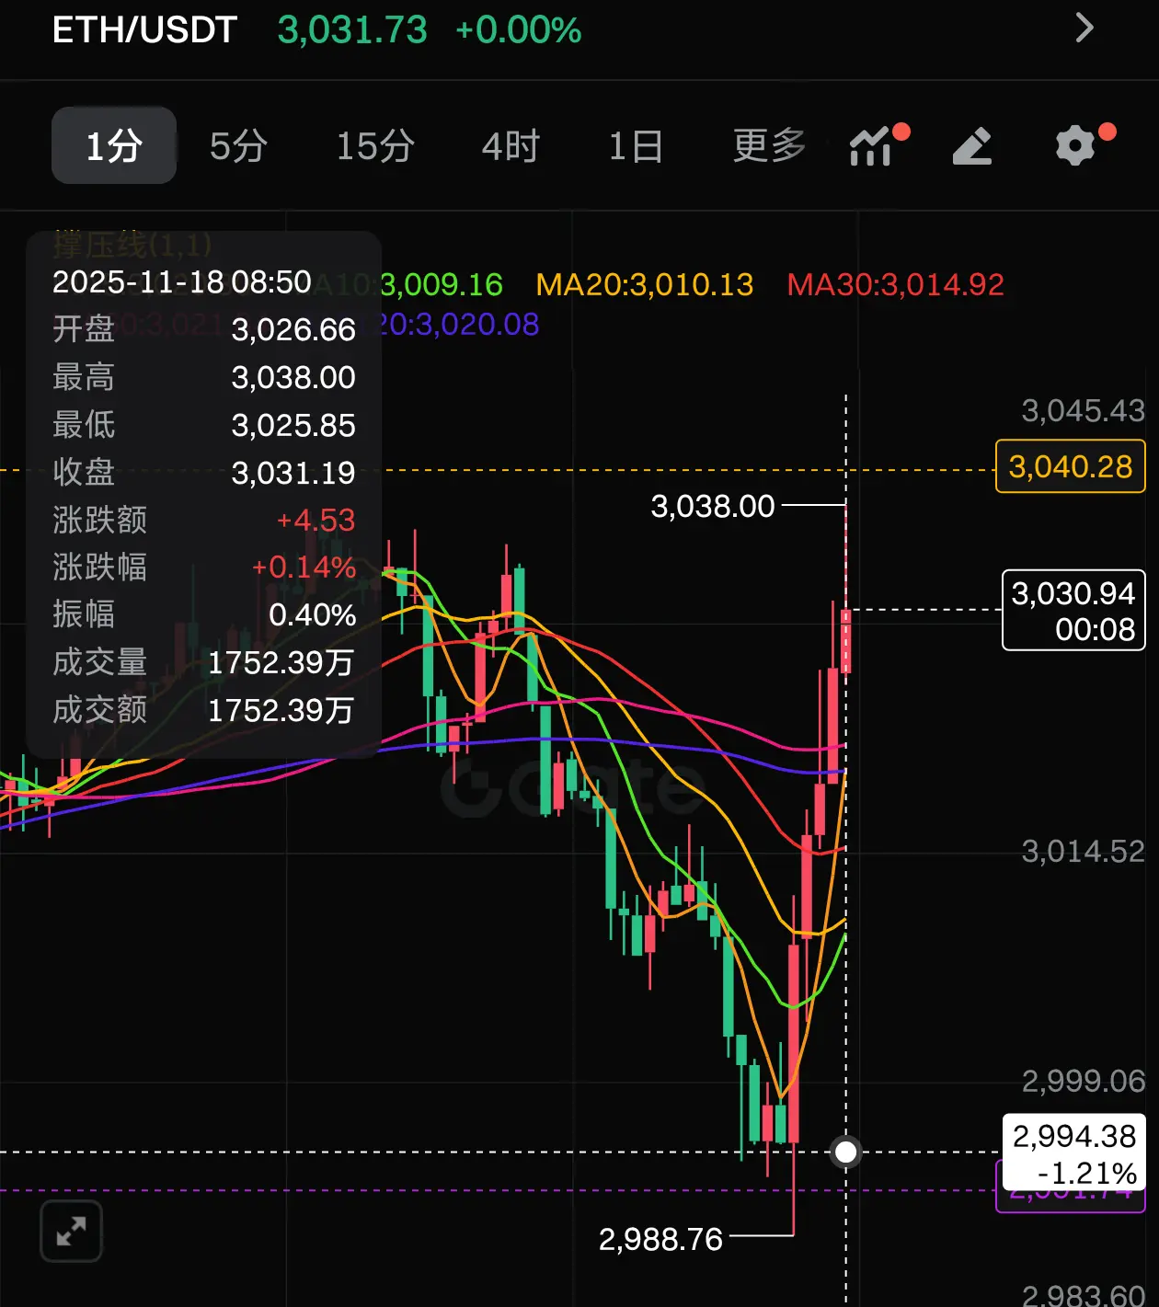The image size is (1159, 1307).
Task: Tap the 最高 3,038.00 row
Action: click(203, 377)
